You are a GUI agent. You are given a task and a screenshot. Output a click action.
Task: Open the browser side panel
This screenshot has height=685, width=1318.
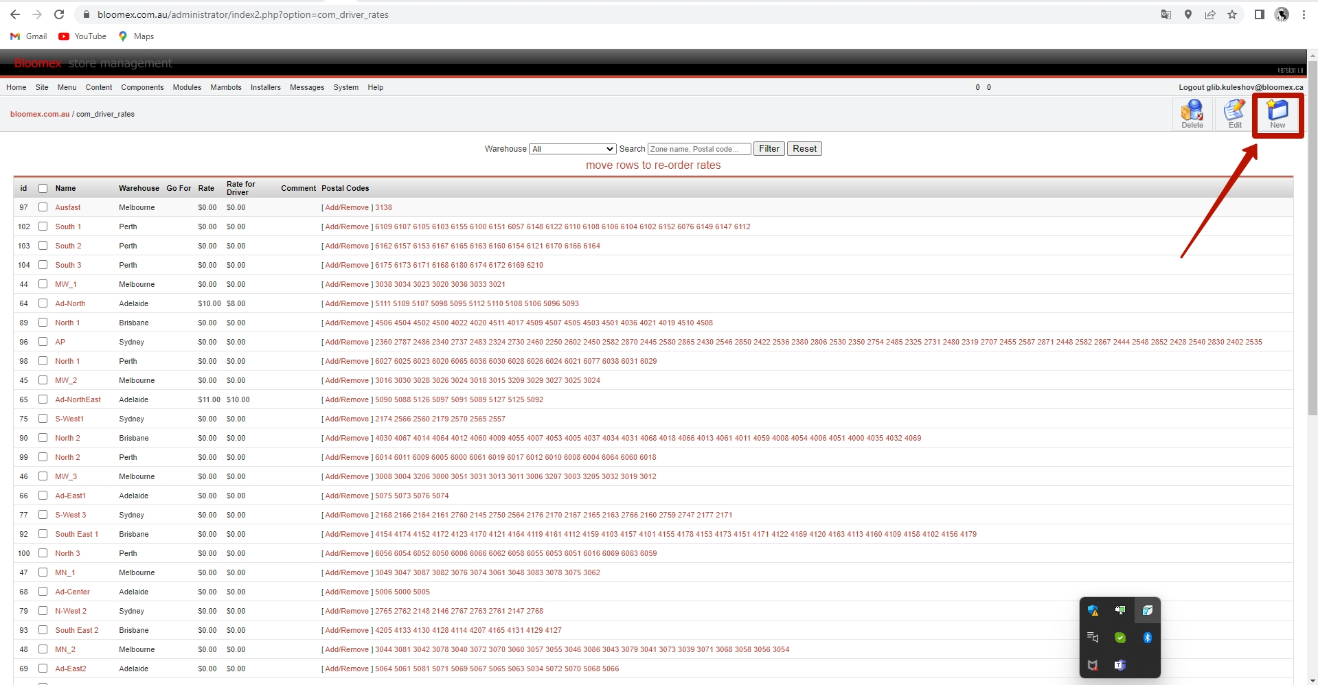tap(1259, 14)
